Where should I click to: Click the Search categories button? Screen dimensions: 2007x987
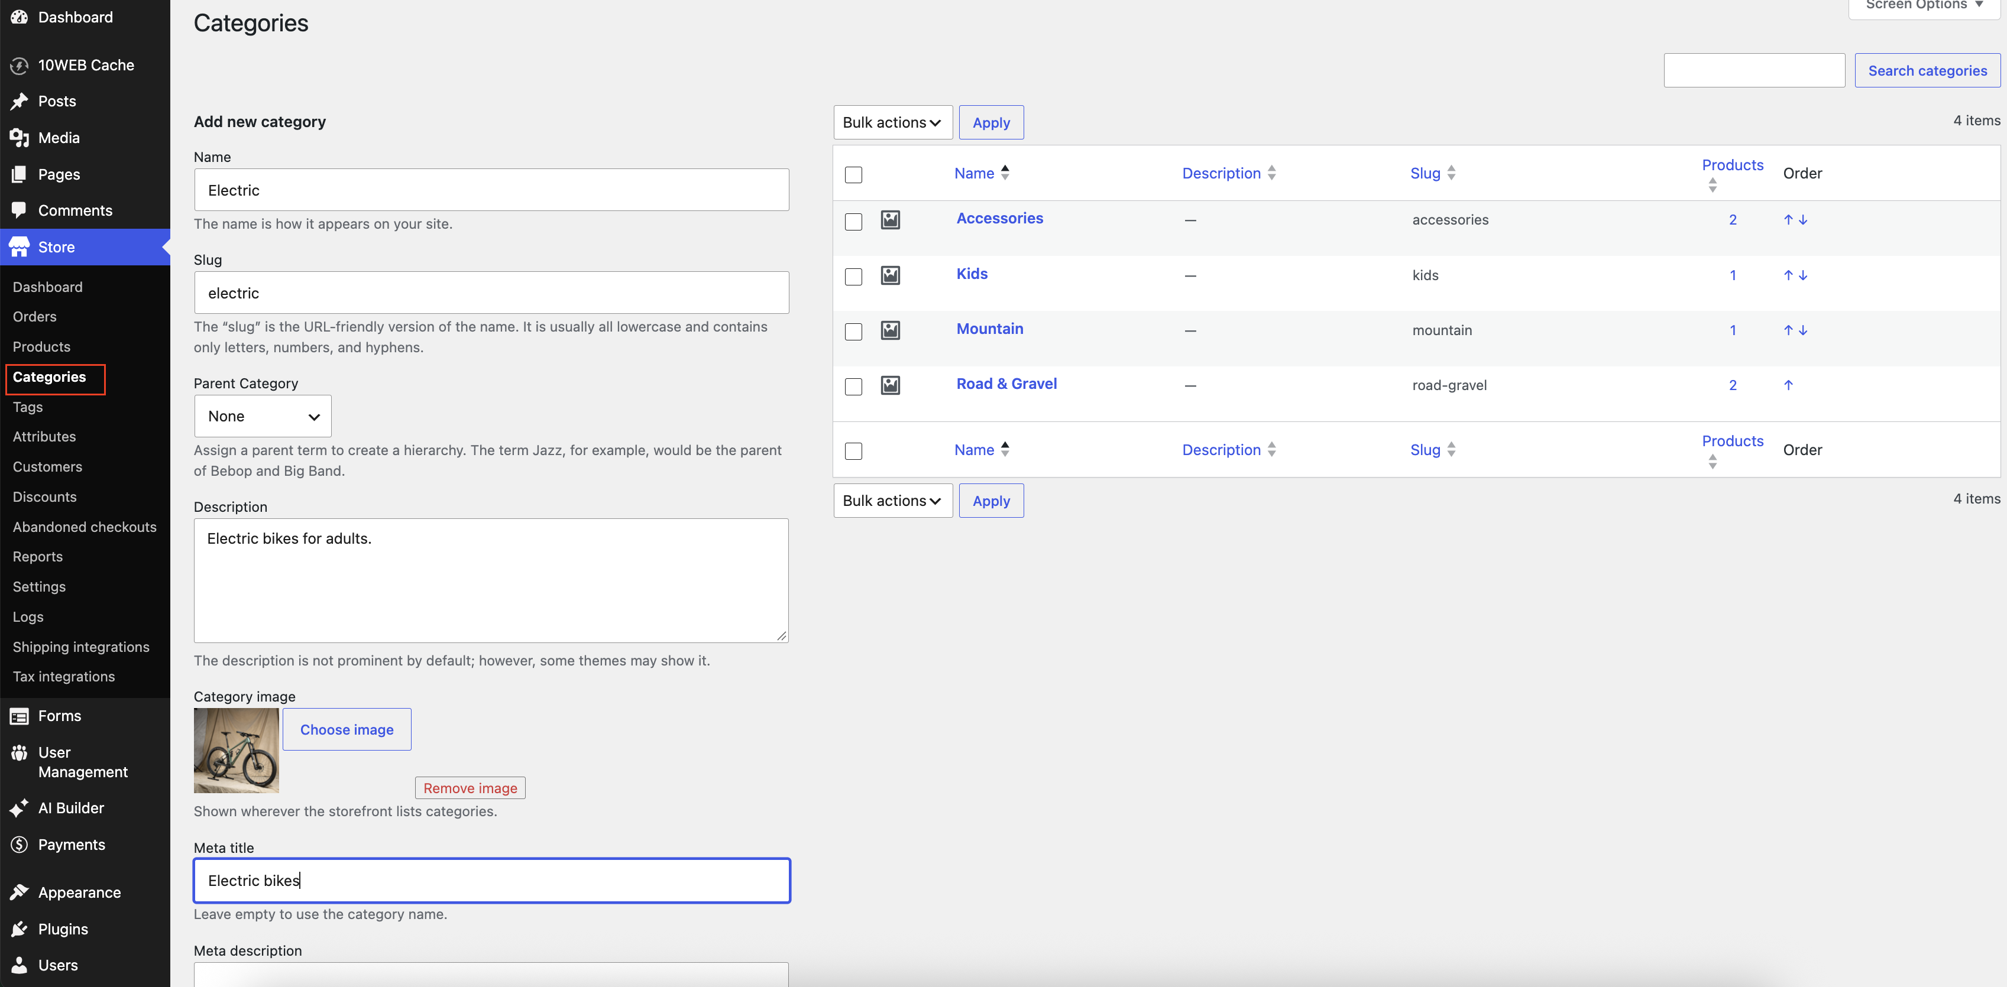(1927, 70)
